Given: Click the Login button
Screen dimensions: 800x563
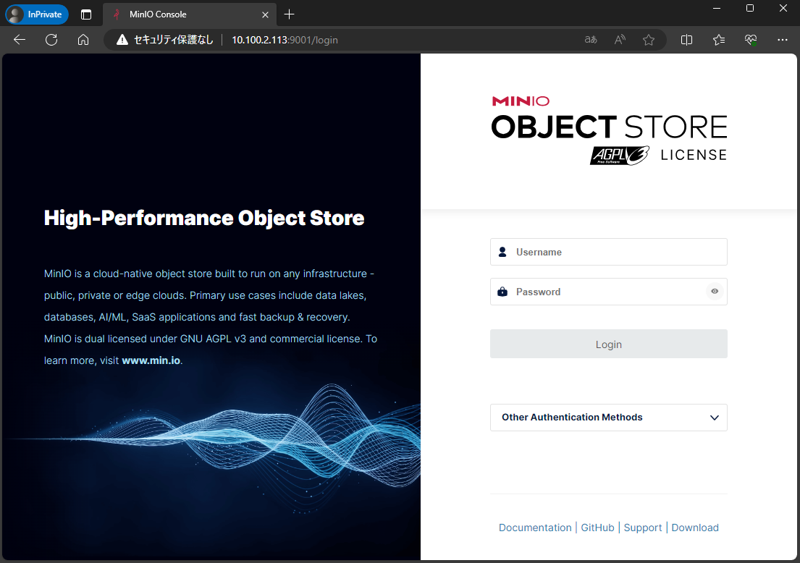Looking at the screenshot, I should [x=609, y=344].
